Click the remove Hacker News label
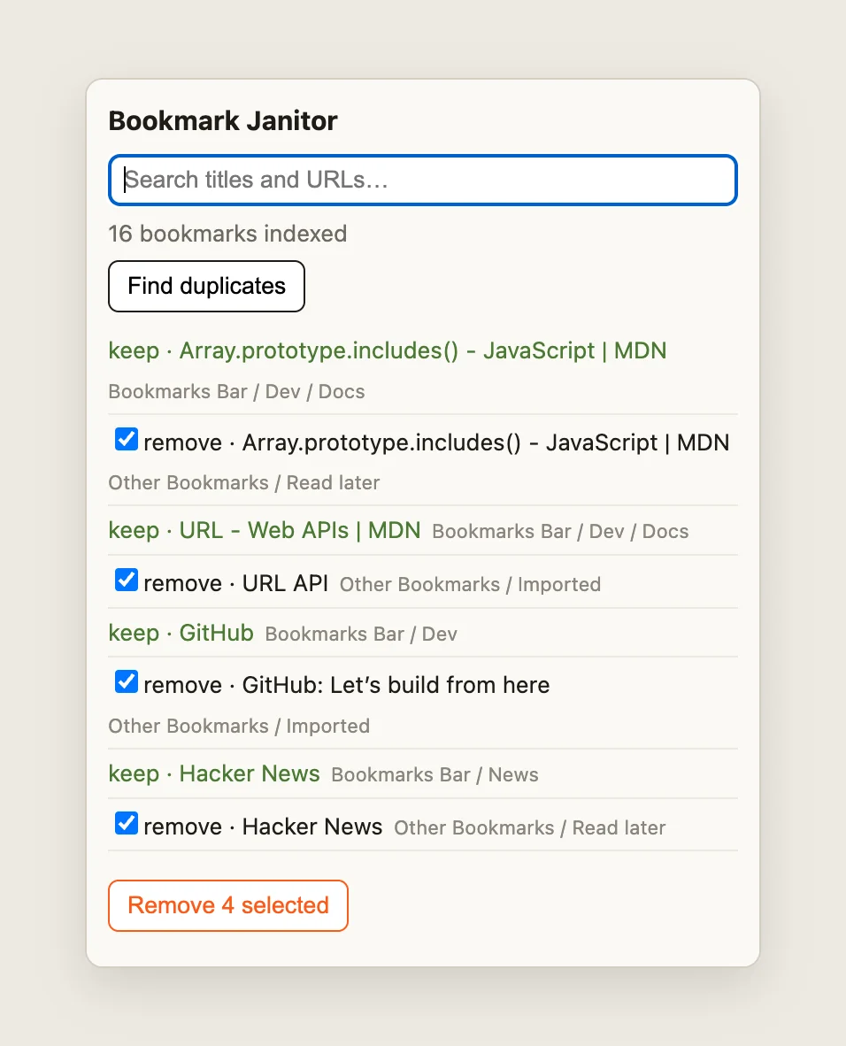Viewport: 846px width, 1046px height. tap(263, 827)
